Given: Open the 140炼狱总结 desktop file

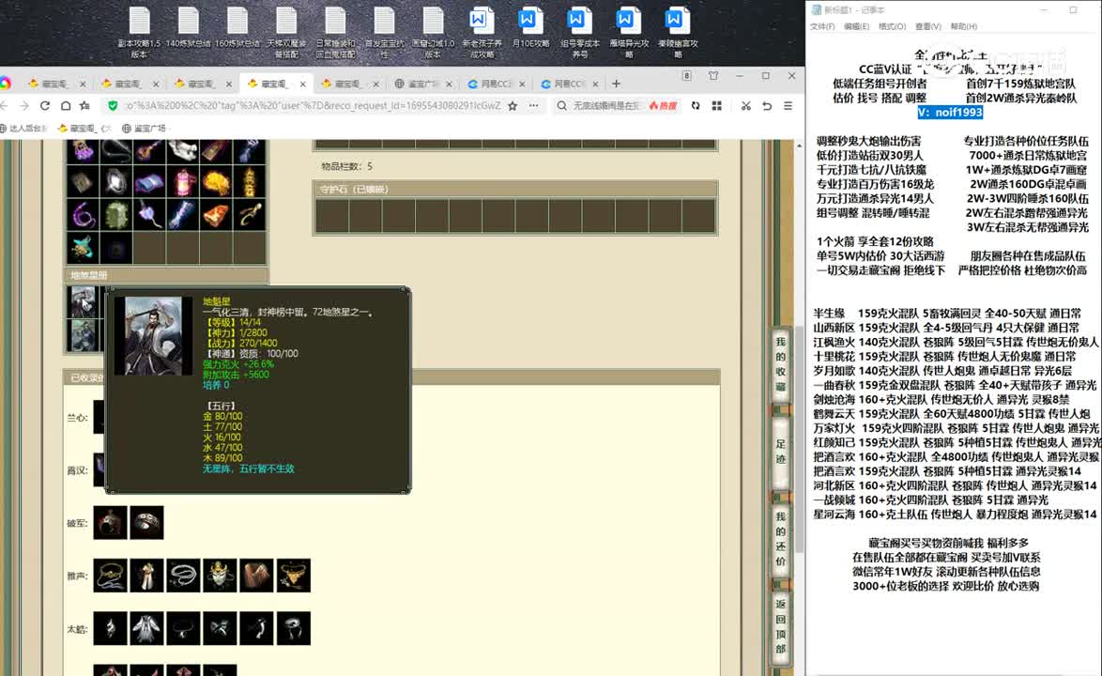Looking at the screenshot, I should tap(189, 28).
